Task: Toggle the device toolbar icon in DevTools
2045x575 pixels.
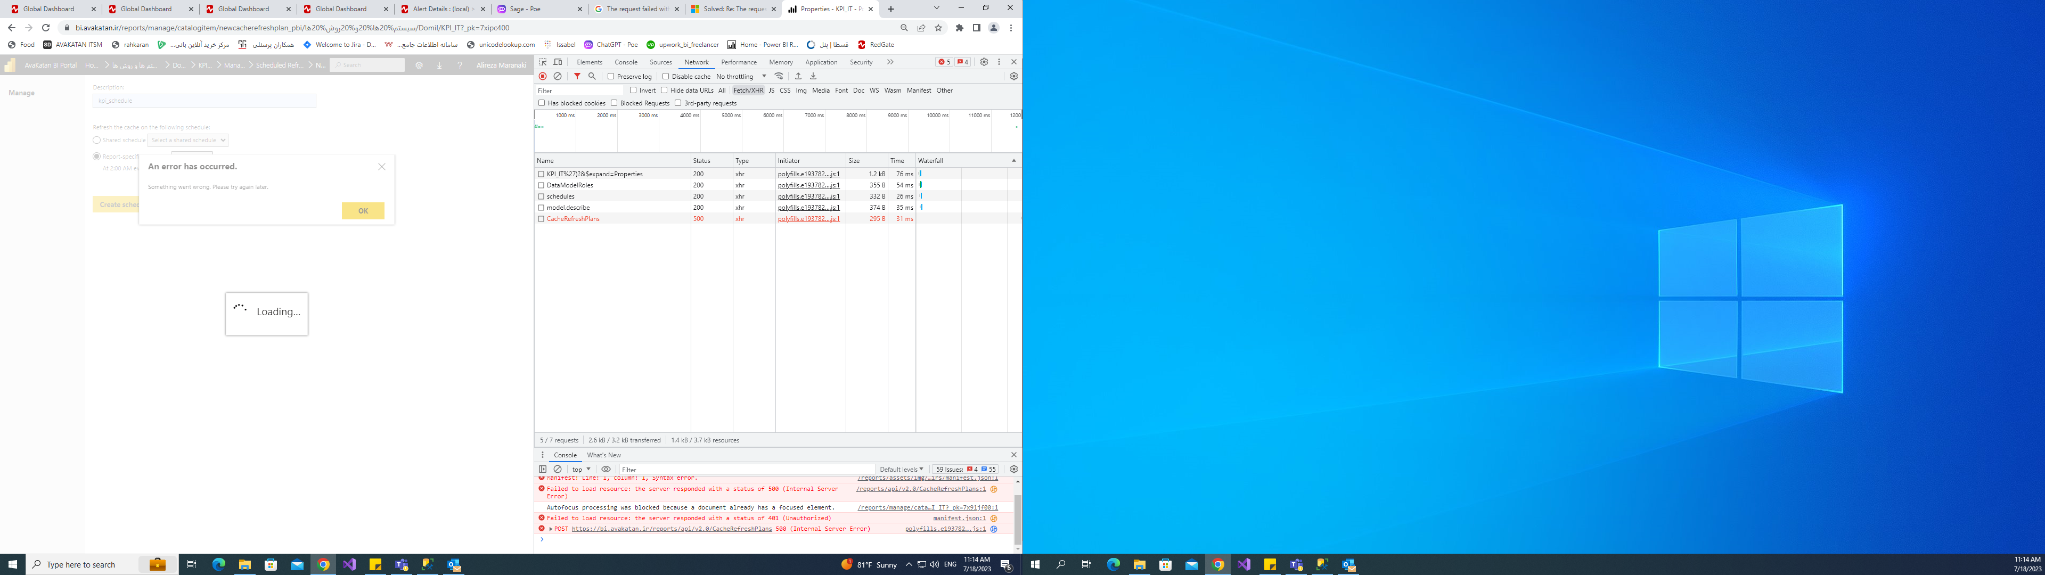Action: point(558,62)
